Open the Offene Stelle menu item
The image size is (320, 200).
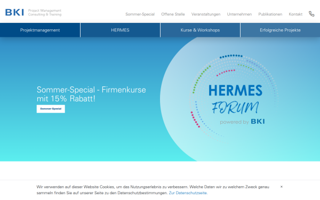(x=173, y=14)
